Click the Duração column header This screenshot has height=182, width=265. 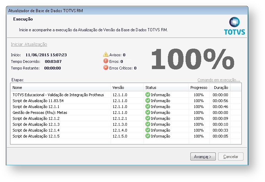[220, 88]
